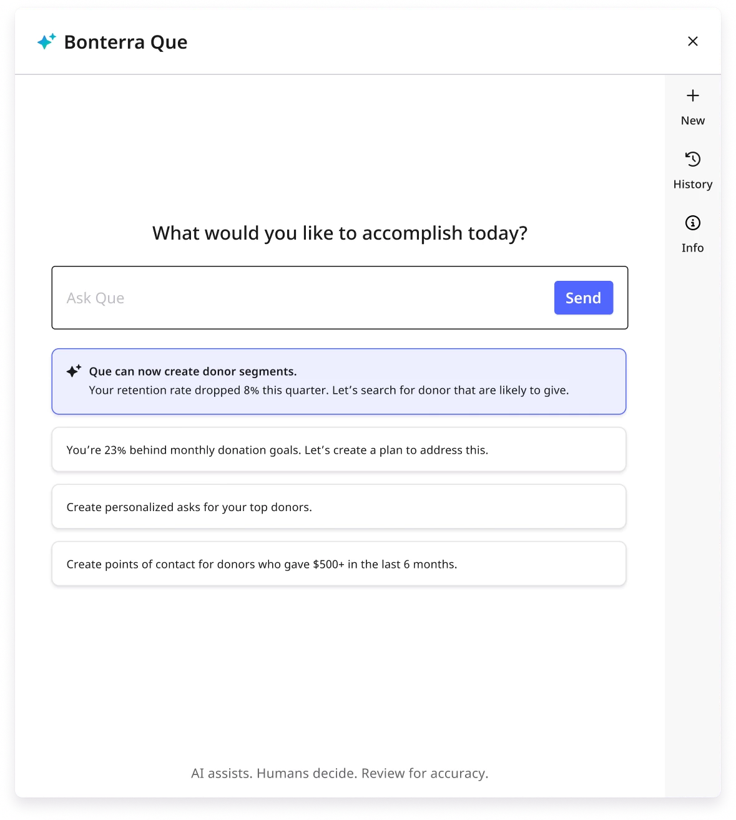This screenshot has width=736, height=820.
Task: Open Info from the sidebar label
Action: 692,247
